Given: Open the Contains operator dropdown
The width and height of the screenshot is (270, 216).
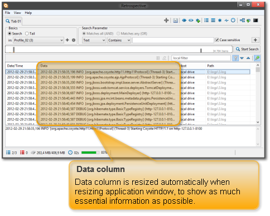Looking at the screenshot, I should (x=119, y=40).
